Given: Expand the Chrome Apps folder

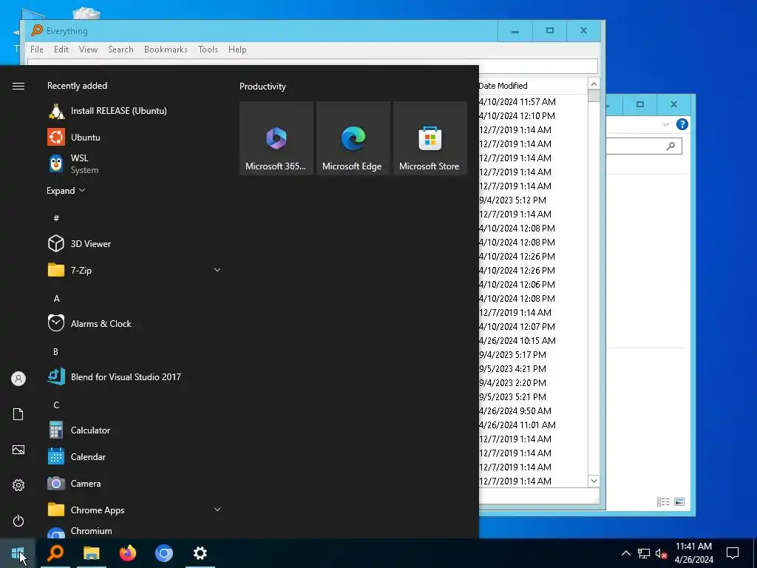Looking at the screenshot, I should click(217, 510).
